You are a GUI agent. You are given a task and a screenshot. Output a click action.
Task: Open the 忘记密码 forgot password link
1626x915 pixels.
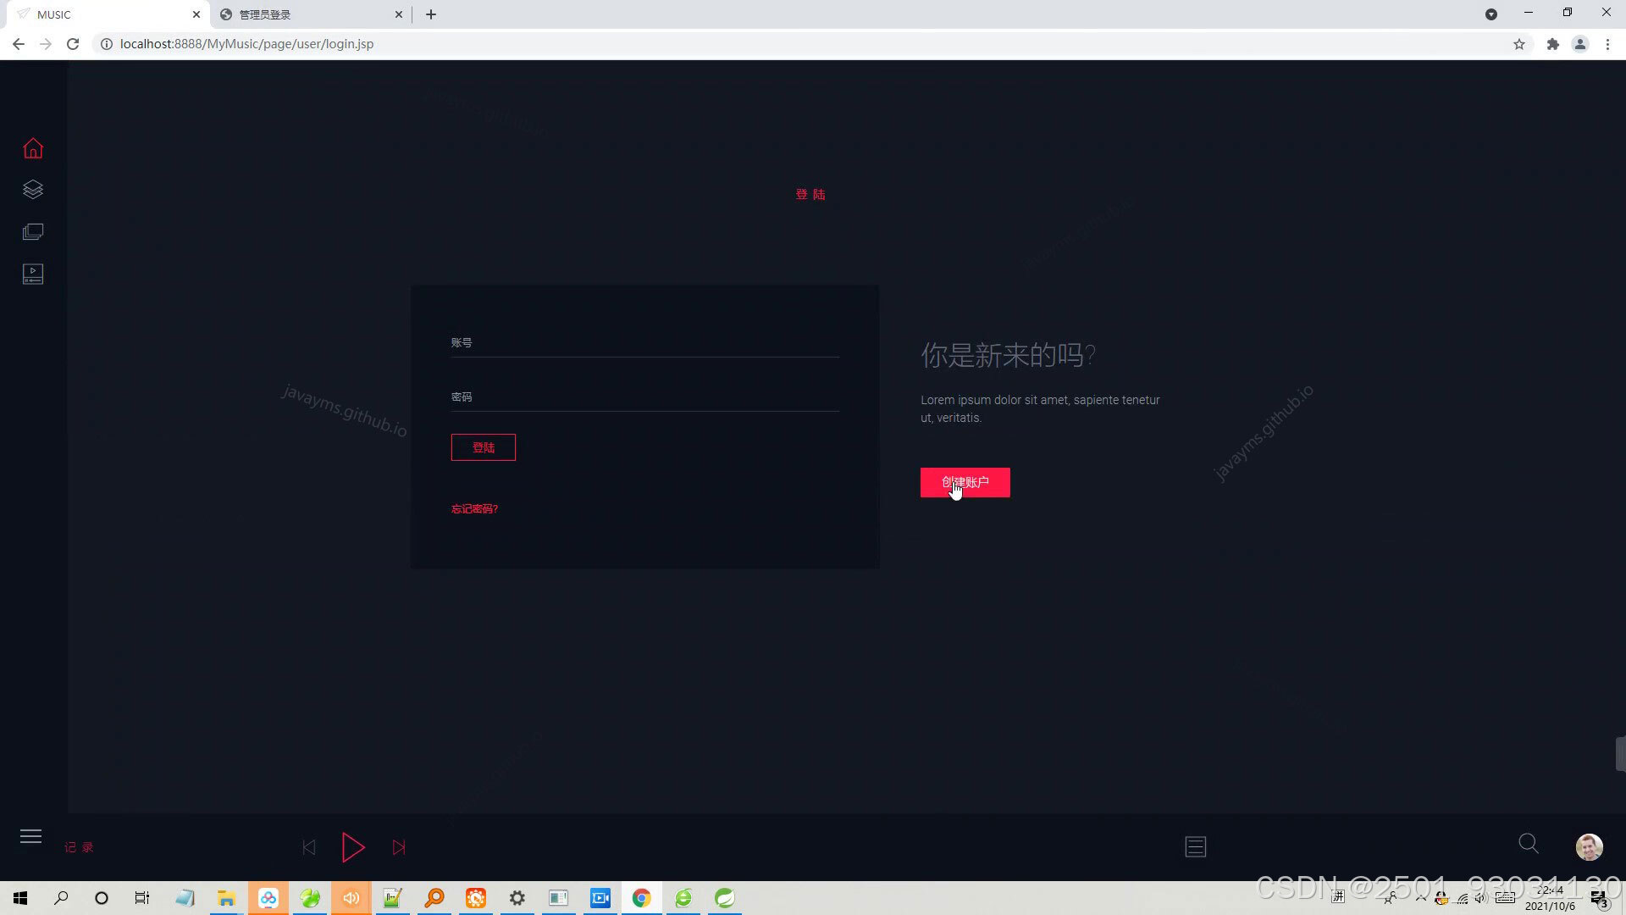(x=474, y=508)
